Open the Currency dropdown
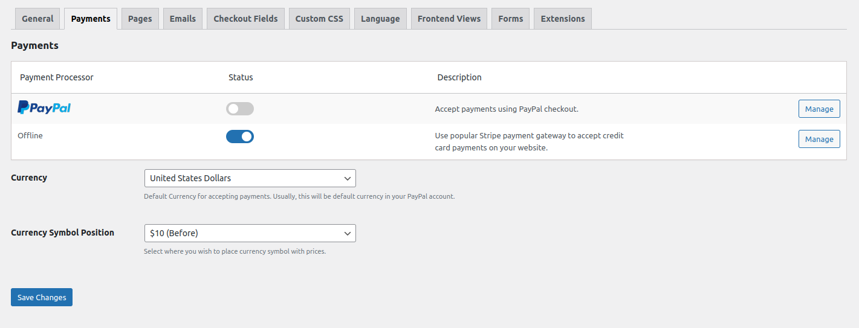Screen dimensions: 859x328 click(x=250, y=178)
